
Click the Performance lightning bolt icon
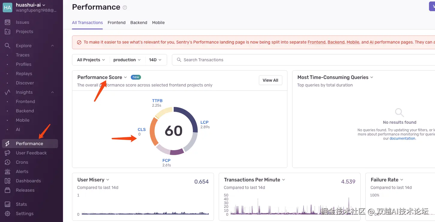pyautogui.click(x=7, y=144)
